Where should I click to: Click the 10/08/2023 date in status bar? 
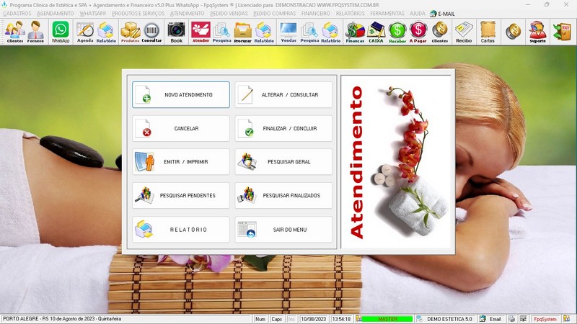click(x=314, y=319)
